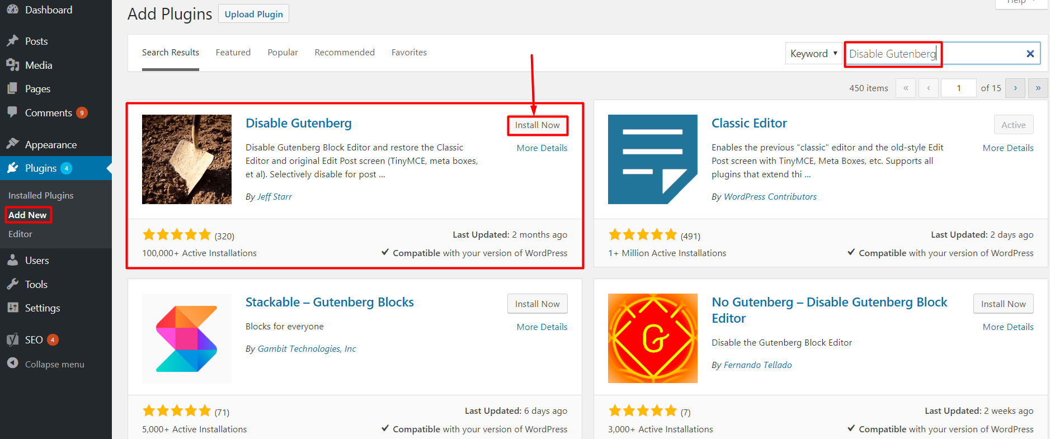
Task: Click the Dashboard menu label
Action: pos(49,10)
